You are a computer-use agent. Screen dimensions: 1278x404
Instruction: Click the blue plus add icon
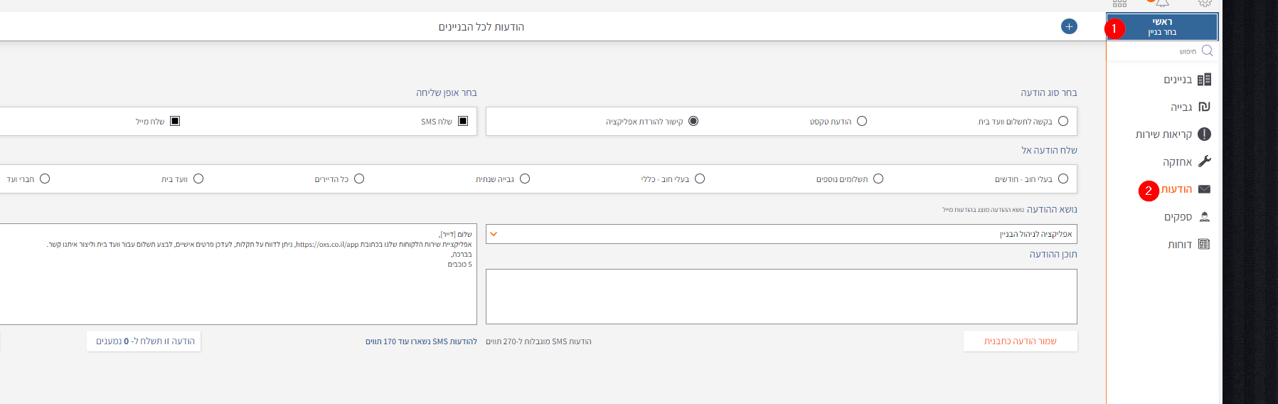pos(1069,26)
